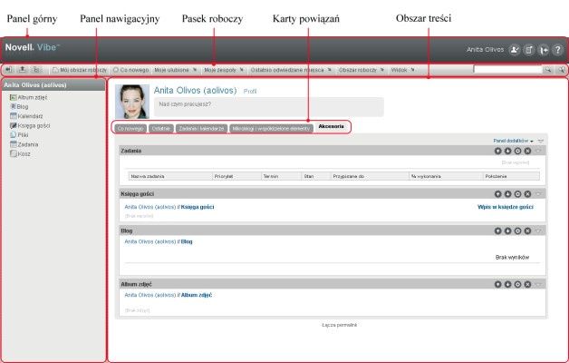The width and height of the screenshot is (569, 363).
Task: Open the Widok dropdown menu
Action: coord(403,70)
